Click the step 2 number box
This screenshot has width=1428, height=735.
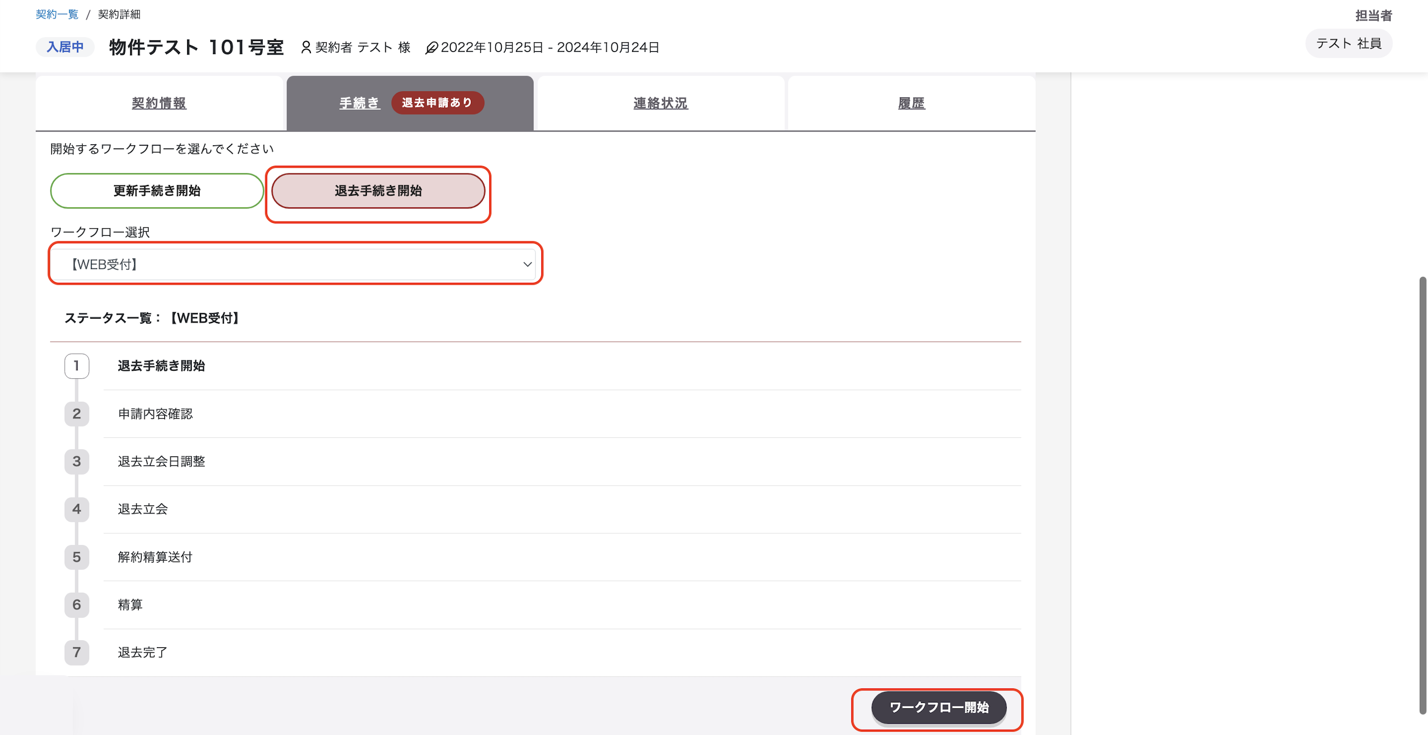[76, 413]
